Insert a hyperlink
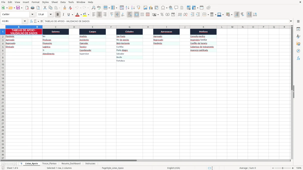303x170 pixels. coord(171,8)
